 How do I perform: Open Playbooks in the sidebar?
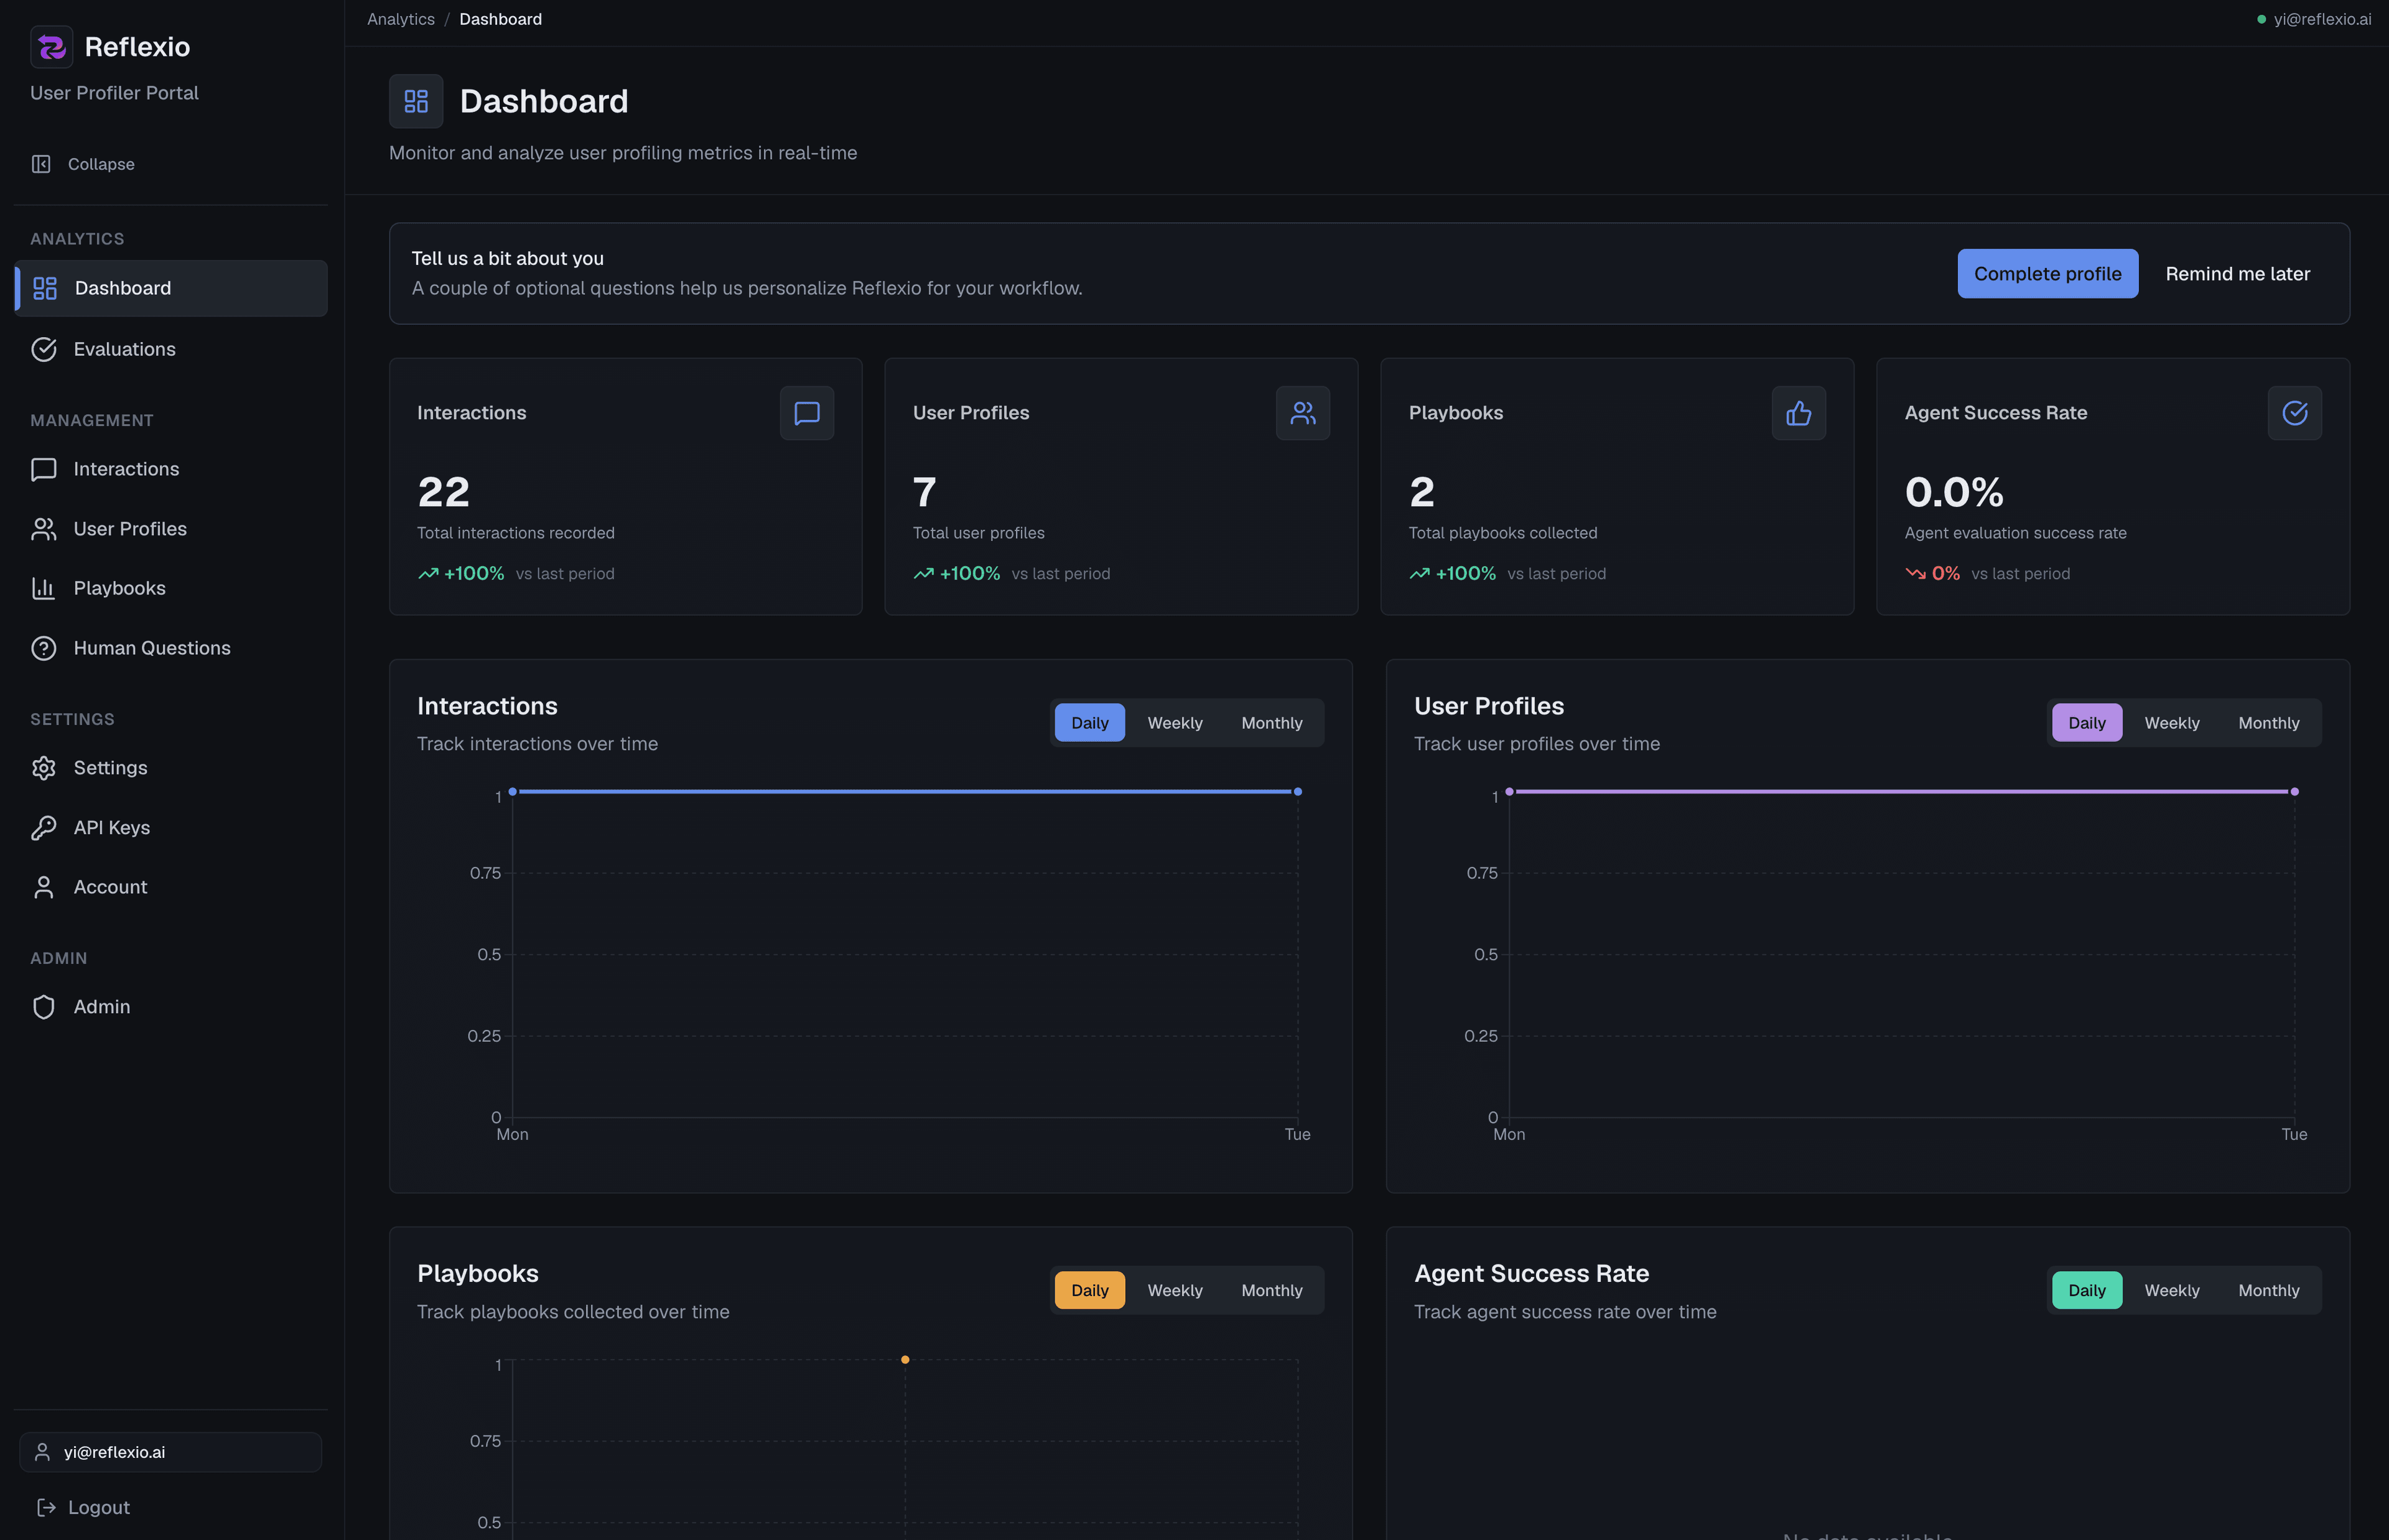tap(171, 588)
